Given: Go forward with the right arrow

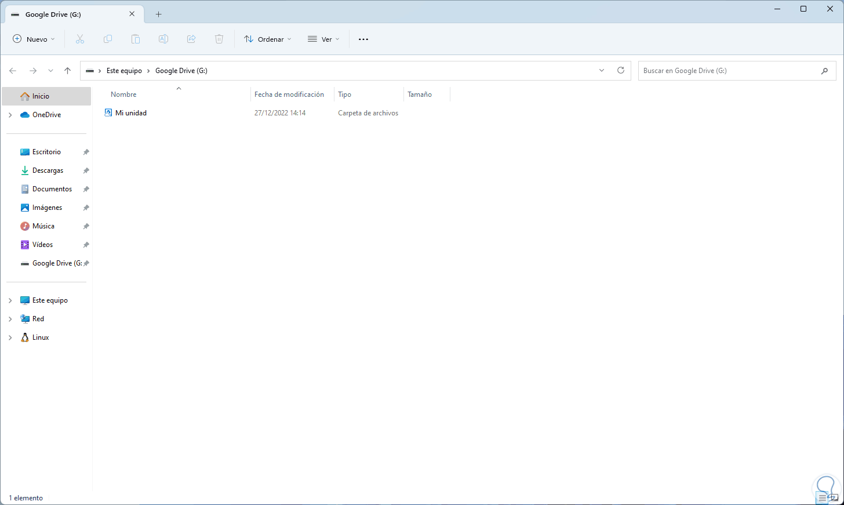Looking at the screenshot, I should click(x=33, y=71).
